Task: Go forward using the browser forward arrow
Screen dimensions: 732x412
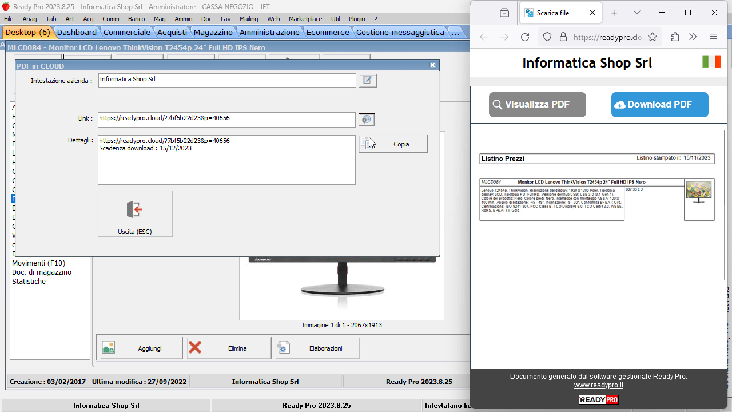Action: pyautogui.click(x=504, y=37)
